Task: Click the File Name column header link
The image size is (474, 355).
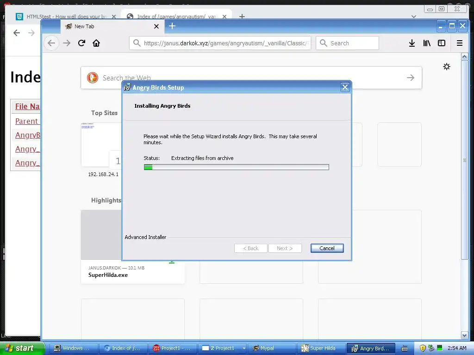Action: (27, 106)
